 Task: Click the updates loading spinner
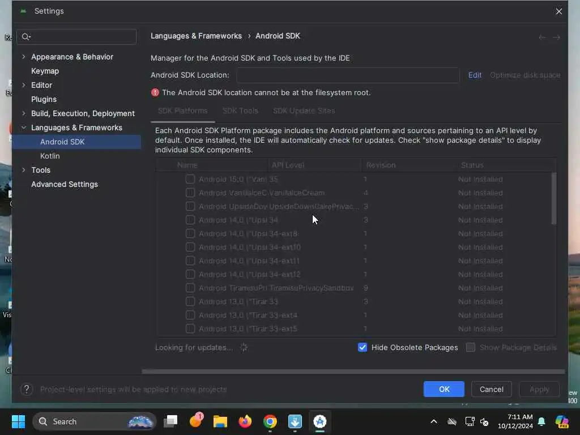tap(244, 347)
